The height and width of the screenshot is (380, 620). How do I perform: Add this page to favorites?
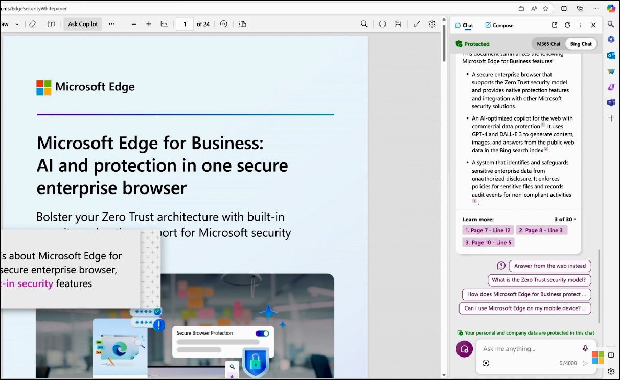coord(546,8)
